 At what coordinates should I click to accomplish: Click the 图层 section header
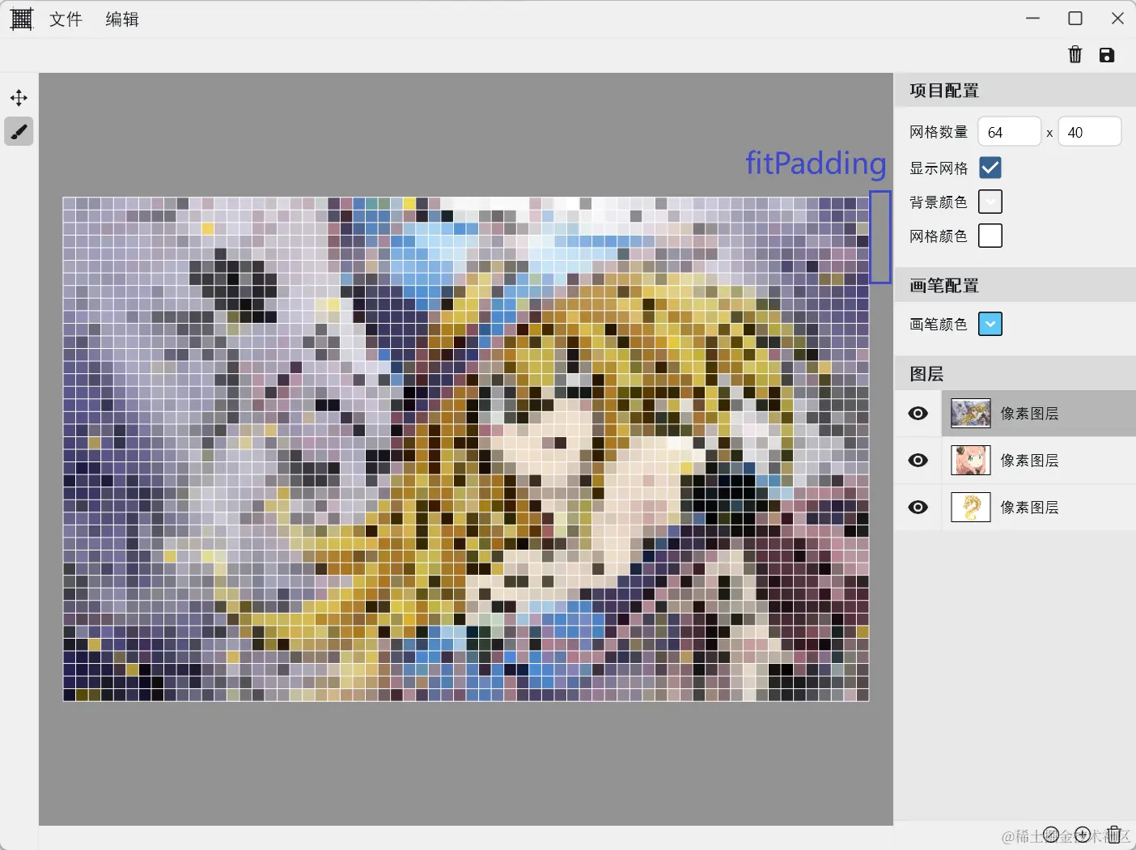point(1015,373)
